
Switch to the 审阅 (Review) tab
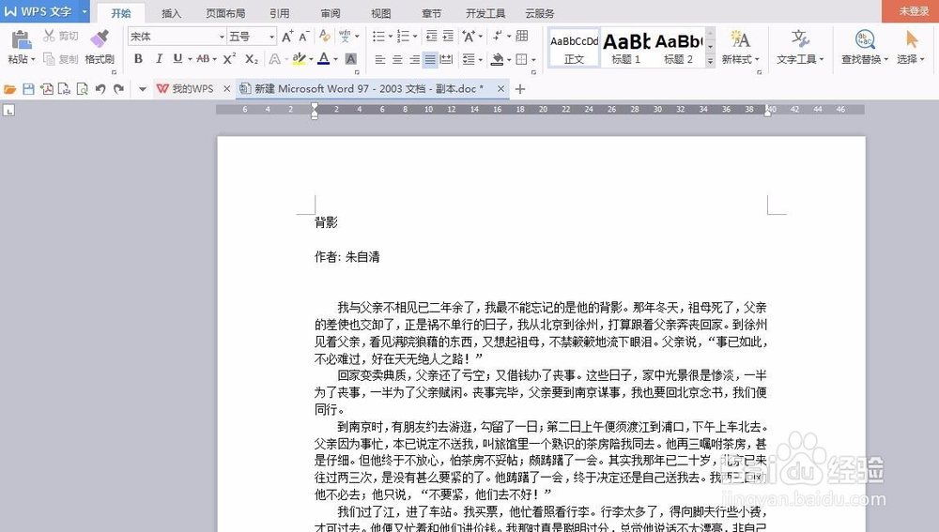[x=330, y=13]
